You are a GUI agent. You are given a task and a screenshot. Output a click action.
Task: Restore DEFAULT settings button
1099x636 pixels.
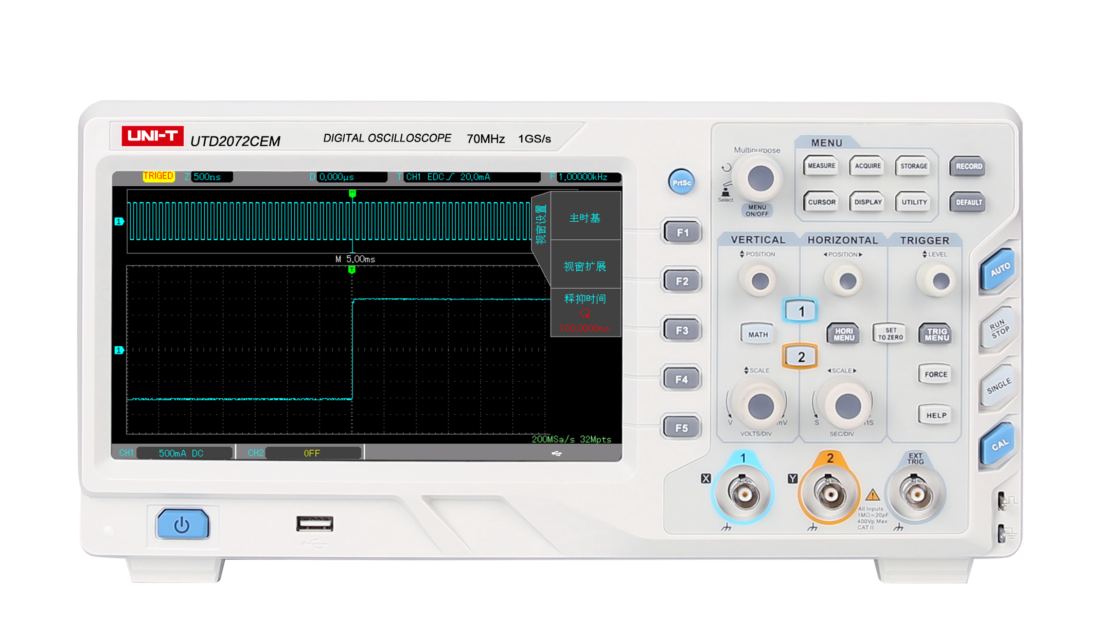coord(968,202)
